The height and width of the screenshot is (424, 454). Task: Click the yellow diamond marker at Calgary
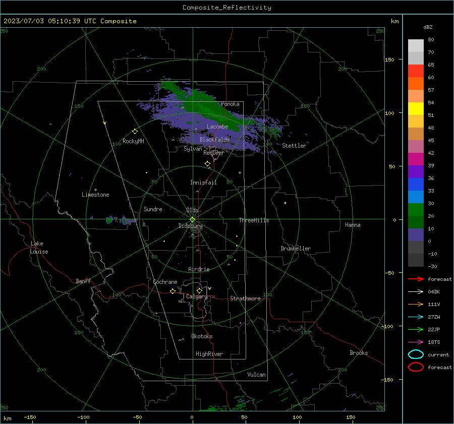pyautogui.click(x=199, y=290)
